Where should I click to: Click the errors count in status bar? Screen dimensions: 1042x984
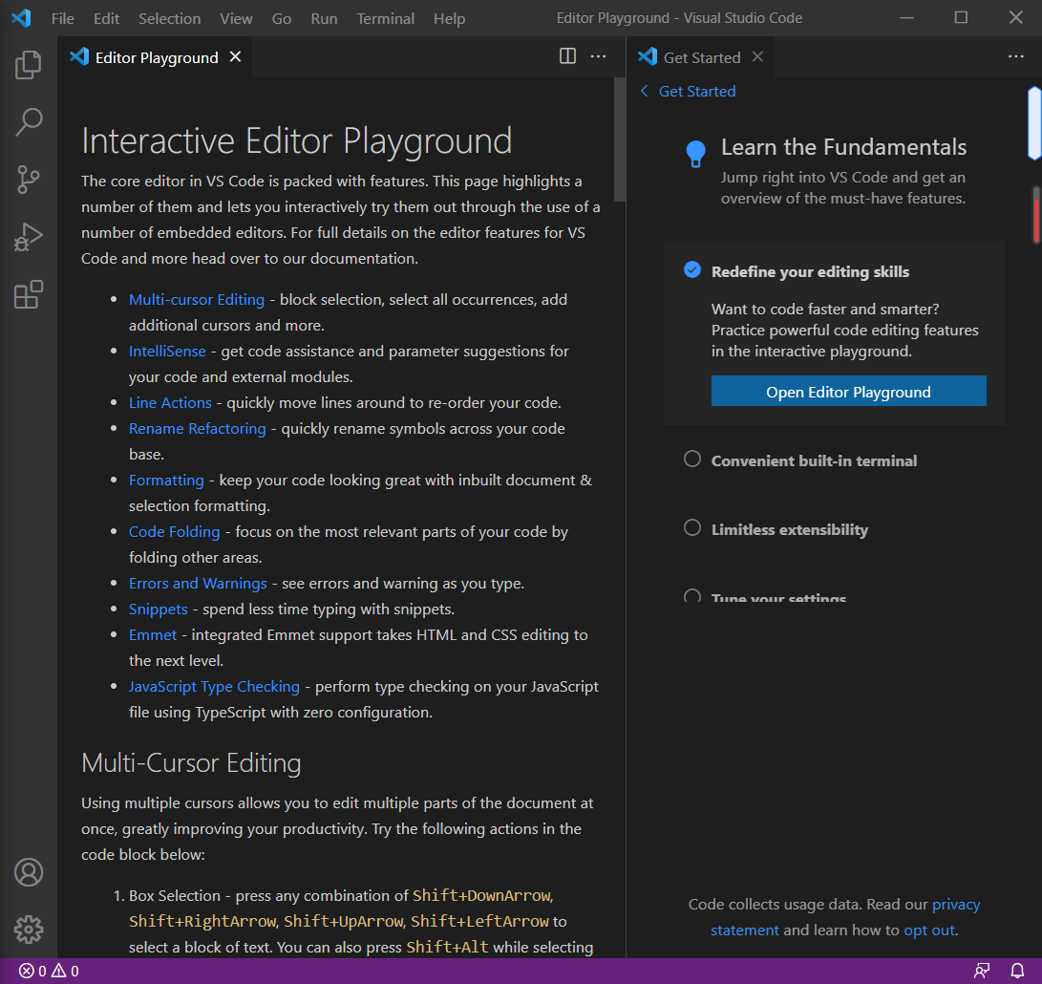point(32,972)
